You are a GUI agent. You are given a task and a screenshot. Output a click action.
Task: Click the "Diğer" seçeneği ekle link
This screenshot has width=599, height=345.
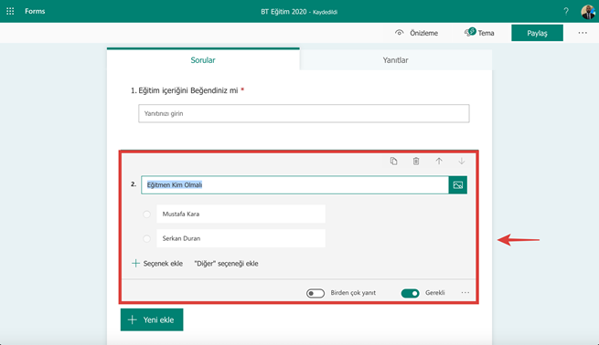click(226, 264)
